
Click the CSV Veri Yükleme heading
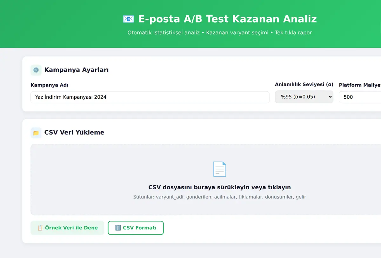[x=74, y=133]
